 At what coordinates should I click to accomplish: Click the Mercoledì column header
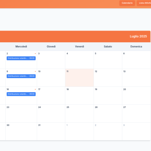(21, 46)
